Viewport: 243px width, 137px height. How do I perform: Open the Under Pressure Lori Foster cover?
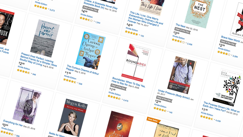pyautogui.click(x=182, y=75)
